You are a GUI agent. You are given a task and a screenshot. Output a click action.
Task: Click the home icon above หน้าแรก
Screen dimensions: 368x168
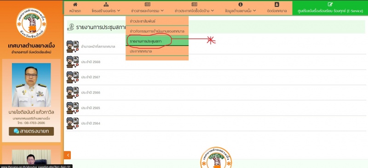pos(75,5)
